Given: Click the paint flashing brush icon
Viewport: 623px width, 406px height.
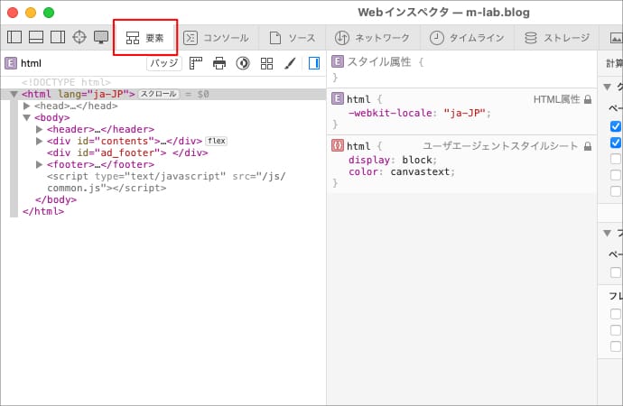Looking at the screenshot, I should click(x=290, y=63).
